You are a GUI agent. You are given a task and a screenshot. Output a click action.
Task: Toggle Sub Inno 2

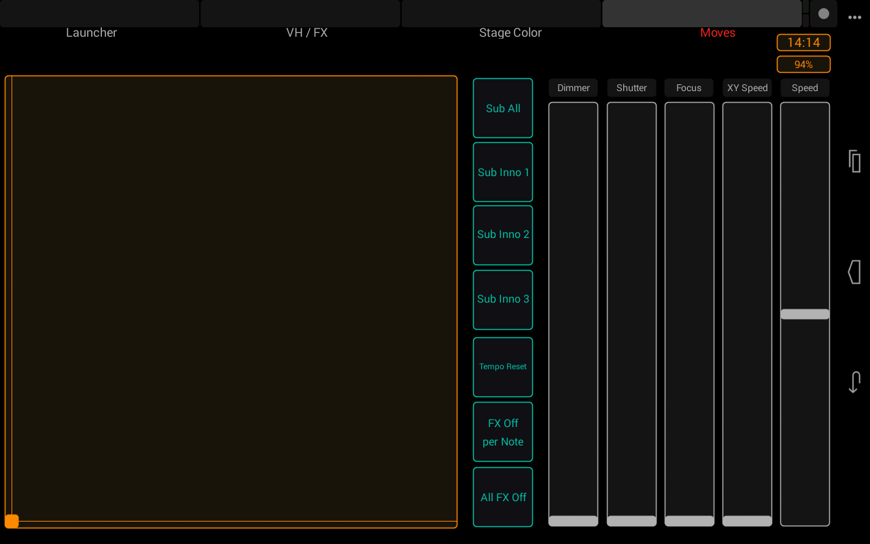pyautogui.click(x=503, y=235)
